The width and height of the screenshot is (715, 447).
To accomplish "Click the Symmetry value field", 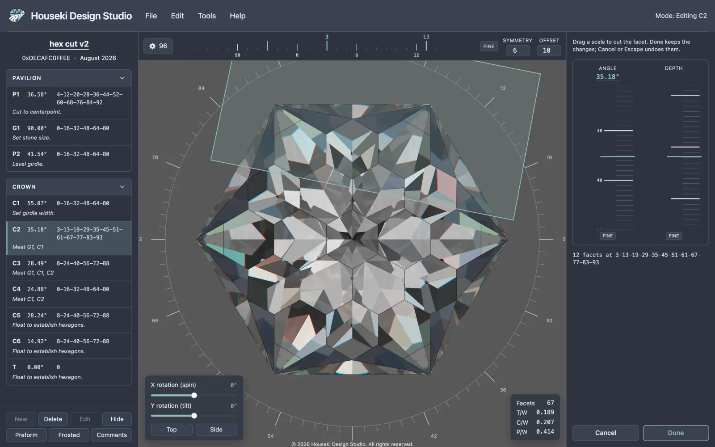I will click(x=517, y=51).
